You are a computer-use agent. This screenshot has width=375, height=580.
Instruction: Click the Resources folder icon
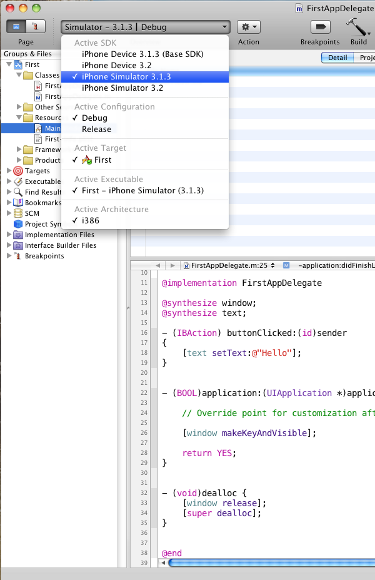28,118
